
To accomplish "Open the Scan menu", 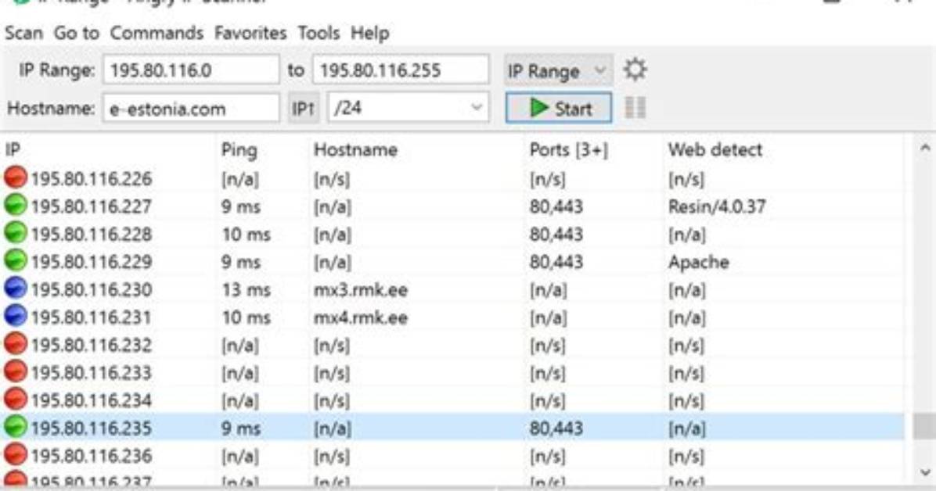I will click(23, 33).
